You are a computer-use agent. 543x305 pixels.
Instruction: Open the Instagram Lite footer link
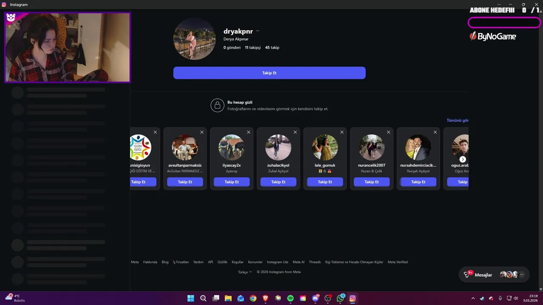click(277, 262)
